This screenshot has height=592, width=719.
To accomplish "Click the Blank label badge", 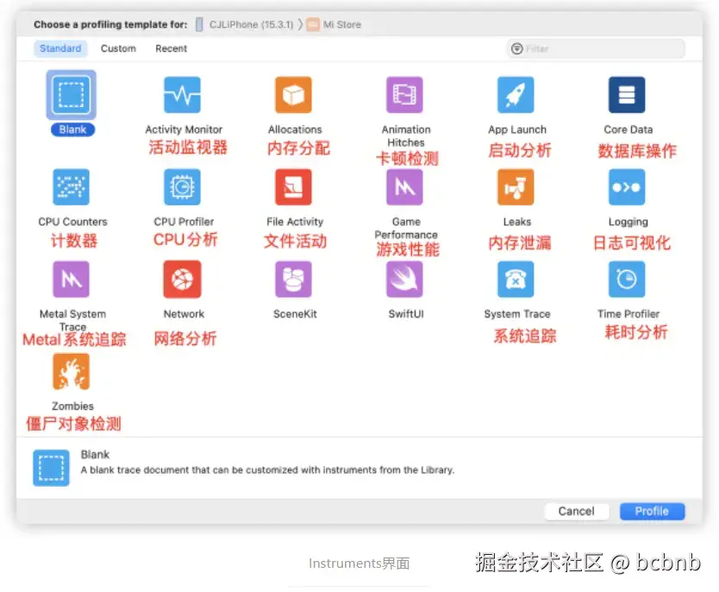I will point(72,129).
